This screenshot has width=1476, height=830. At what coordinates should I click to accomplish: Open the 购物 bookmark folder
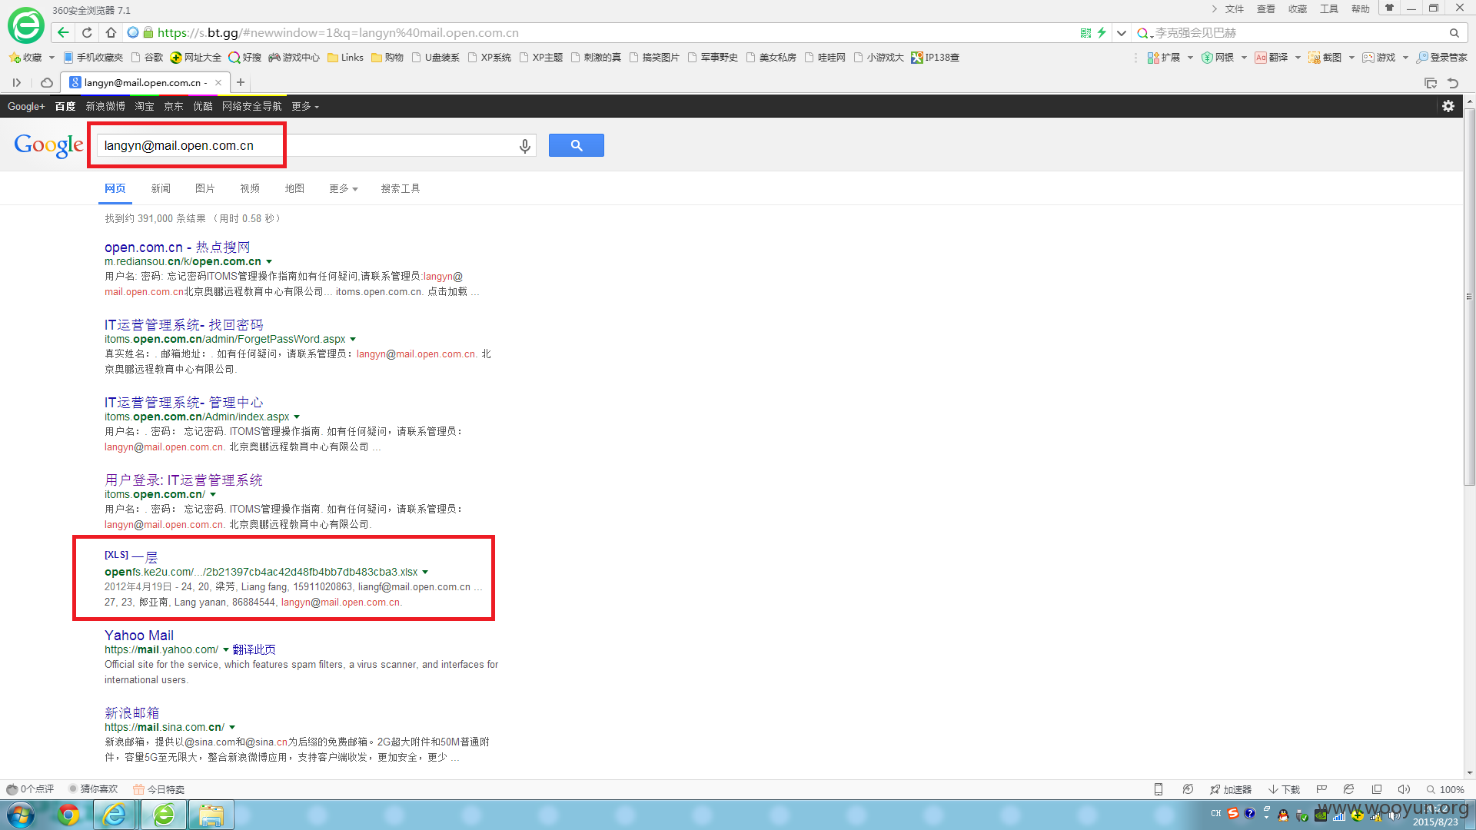pyautogui.click(x=388, y=58)
